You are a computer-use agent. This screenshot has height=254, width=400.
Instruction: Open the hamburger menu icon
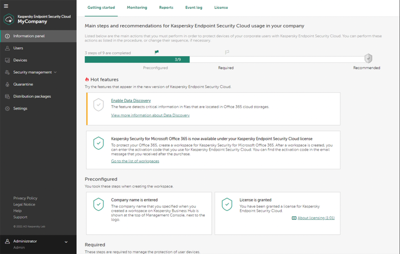coord(6,6)
